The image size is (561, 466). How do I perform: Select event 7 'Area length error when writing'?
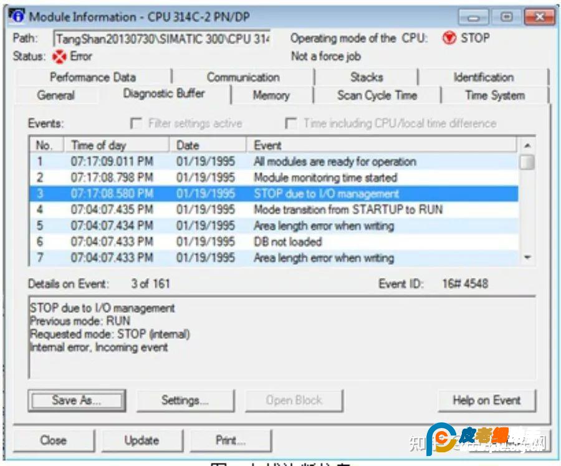(274, 258)
